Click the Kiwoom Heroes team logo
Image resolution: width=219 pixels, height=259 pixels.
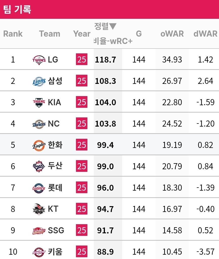[x=39, y=252]
